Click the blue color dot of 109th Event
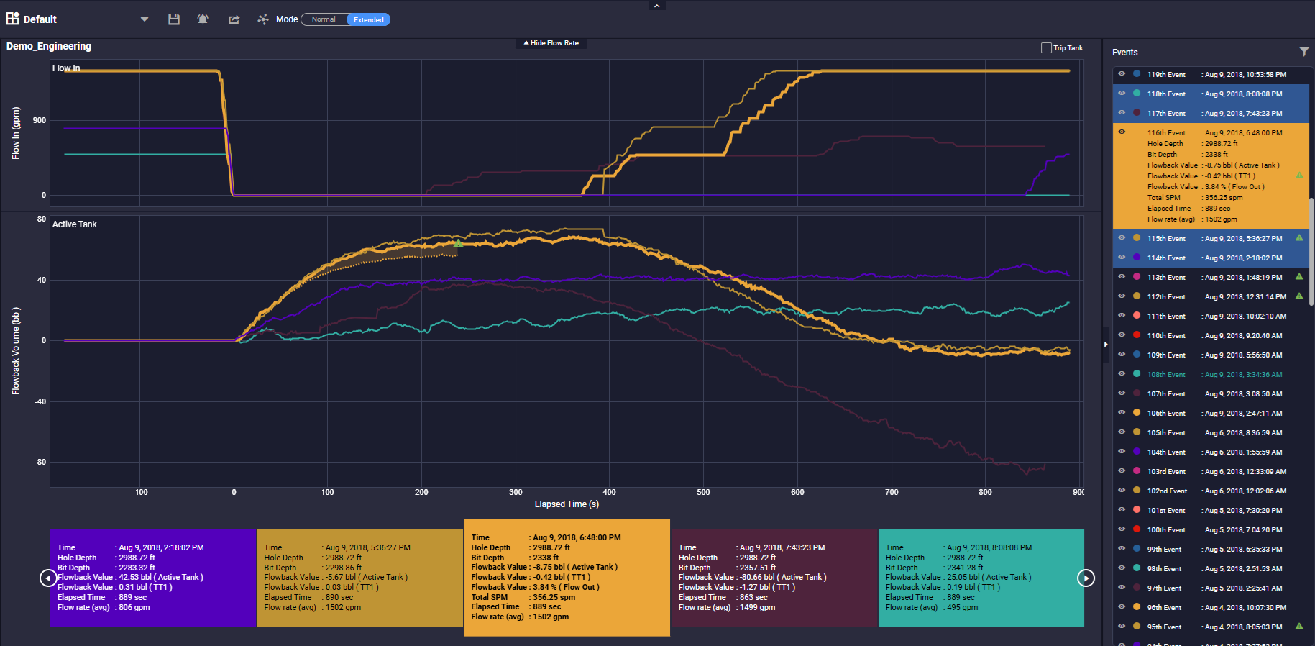 click(1137, 355)
